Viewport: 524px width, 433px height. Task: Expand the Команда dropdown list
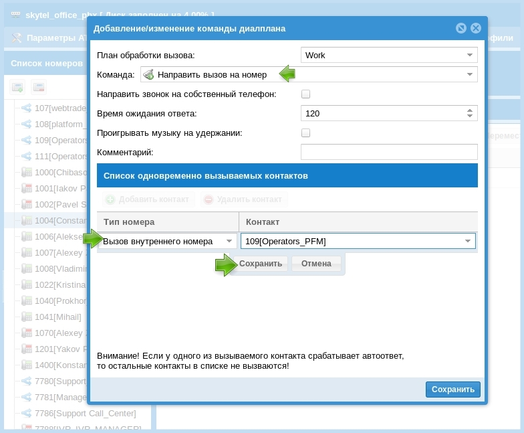[x=470, y=74]
